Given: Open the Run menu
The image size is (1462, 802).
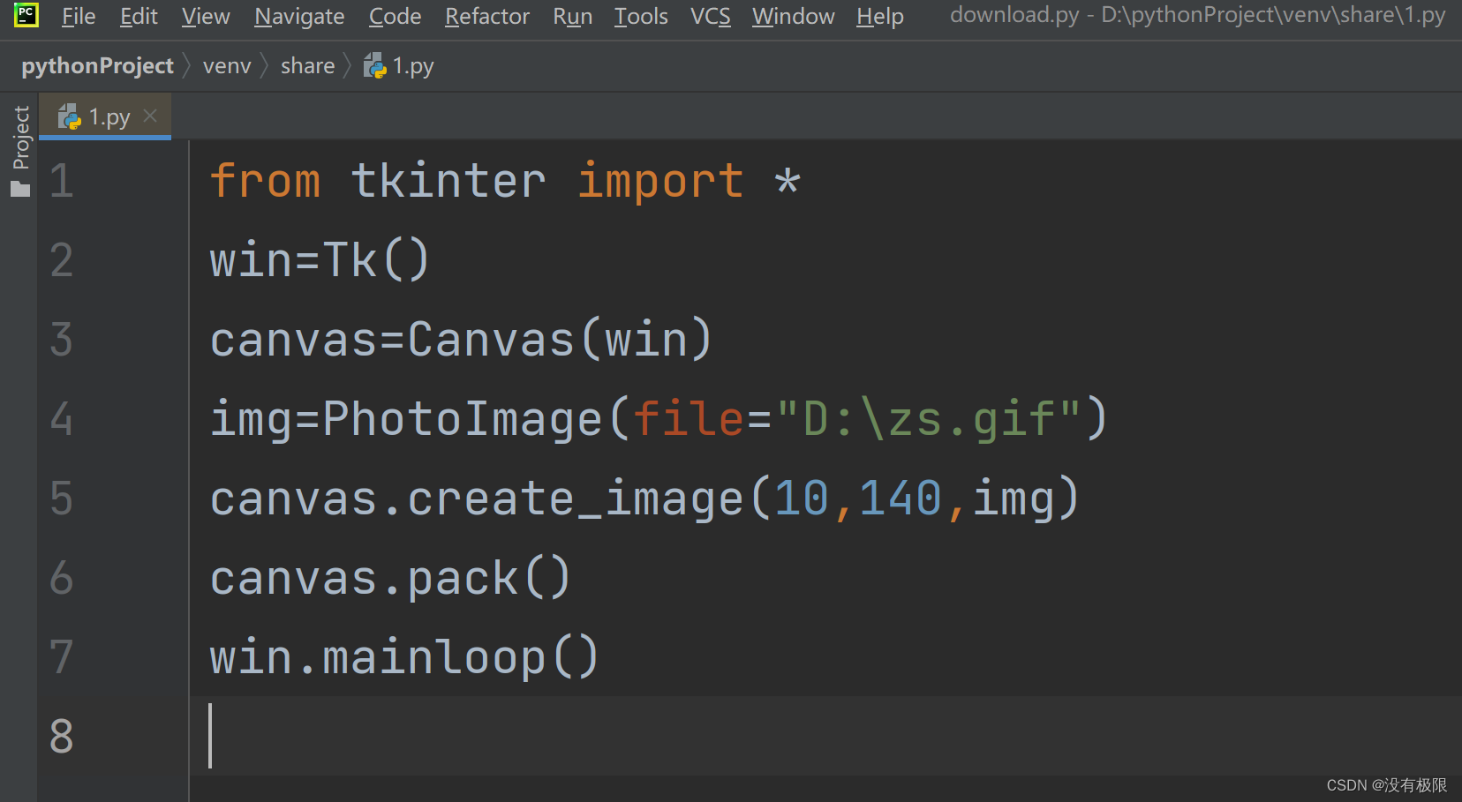Looking at the screenshot, I should [573, 17].
